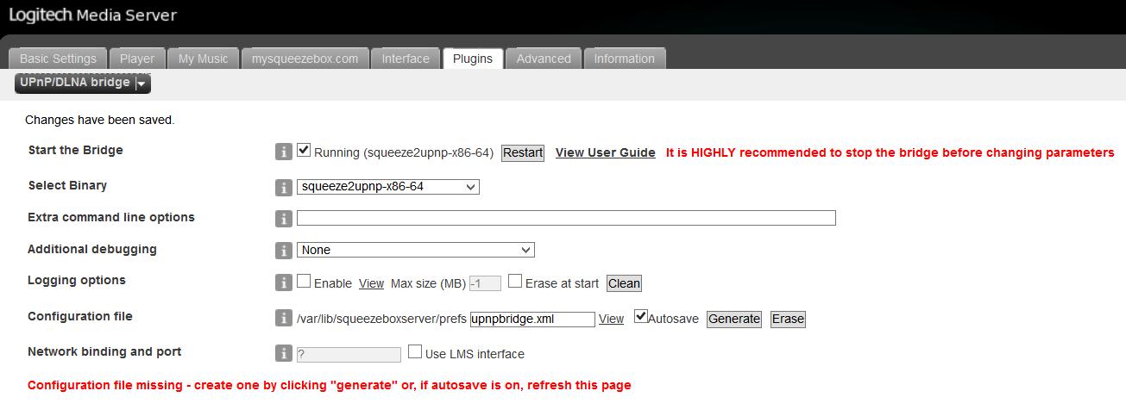Open the My Music tab
Screen dimensions: 1126x416
click(203, 59)
